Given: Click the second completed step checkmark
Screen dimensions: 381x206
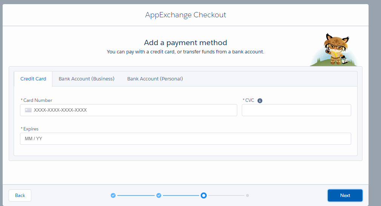Looking at the screenshot, I should point(159,195).
